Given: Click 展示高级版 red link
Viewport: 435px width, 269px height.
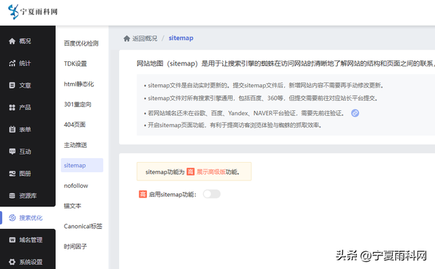Looking at the screenshot, I should tap(211, 172).
